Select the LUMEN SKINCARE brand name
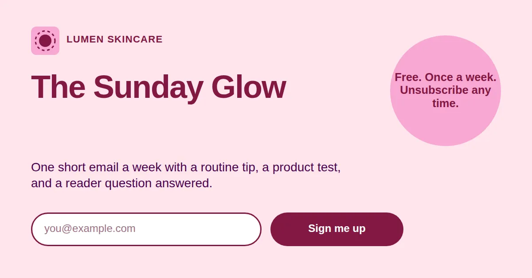This screenshot has width=532, height=278. pos(114,39)
